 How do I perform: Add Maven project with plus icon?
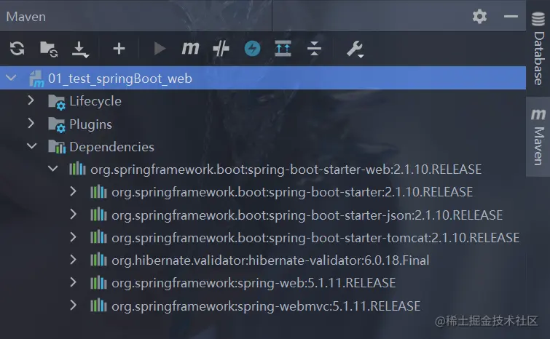119,48
